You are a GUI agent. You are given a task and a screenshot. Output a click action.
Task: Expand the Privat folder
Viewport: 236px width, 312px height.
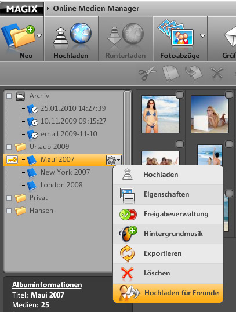pos(9,198)
